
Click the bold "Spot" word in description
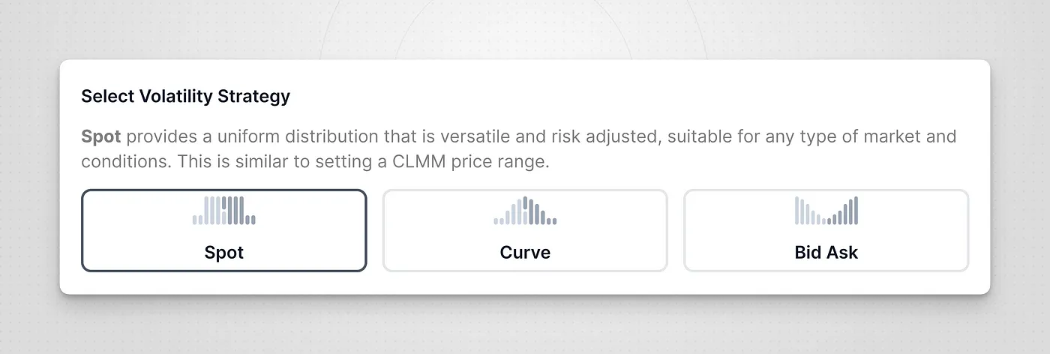(x=100, y=138)
